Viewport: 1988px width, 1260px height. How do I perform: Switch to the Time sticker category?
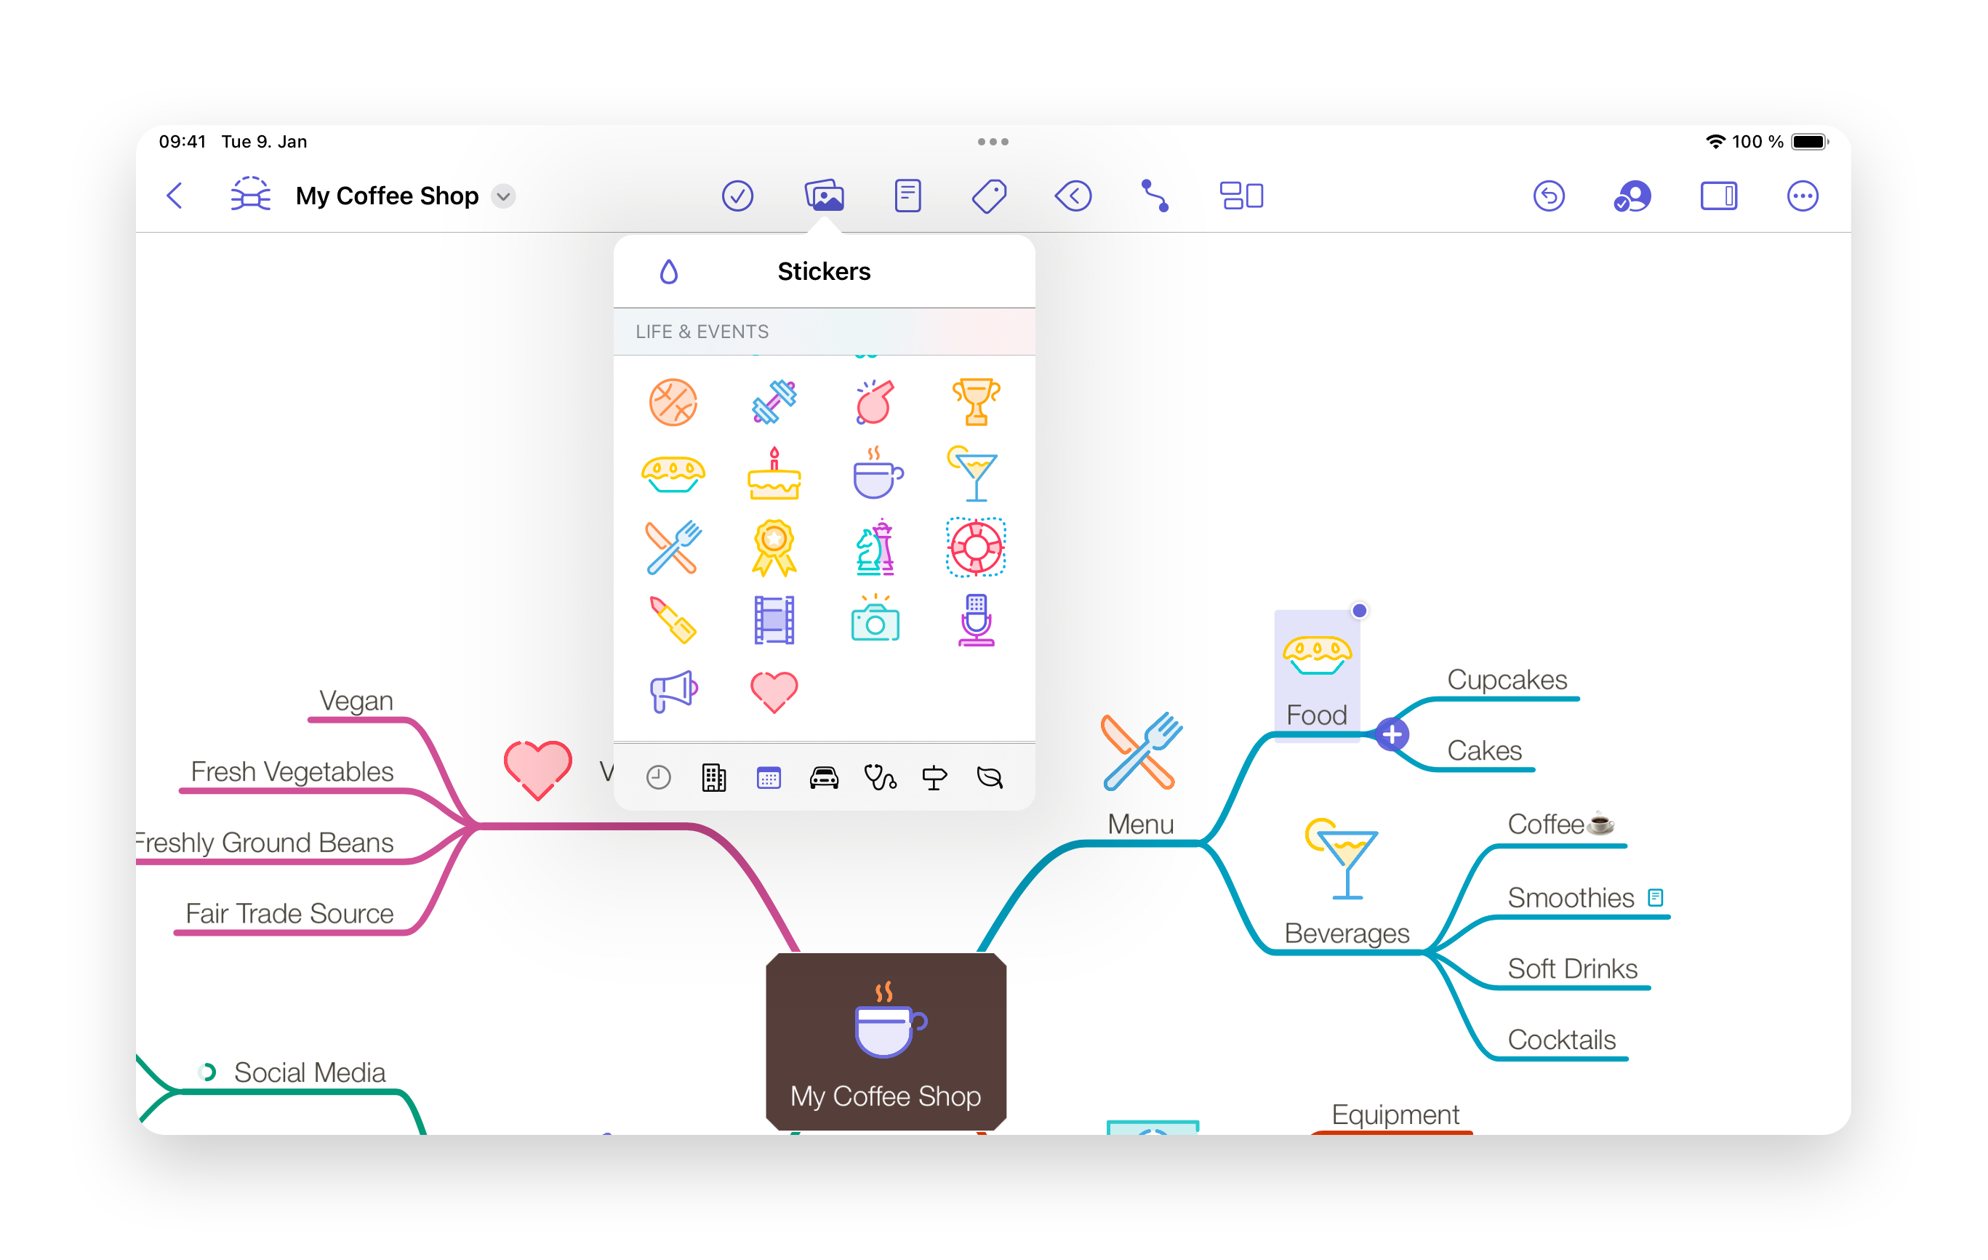click(x=658, y=777)
